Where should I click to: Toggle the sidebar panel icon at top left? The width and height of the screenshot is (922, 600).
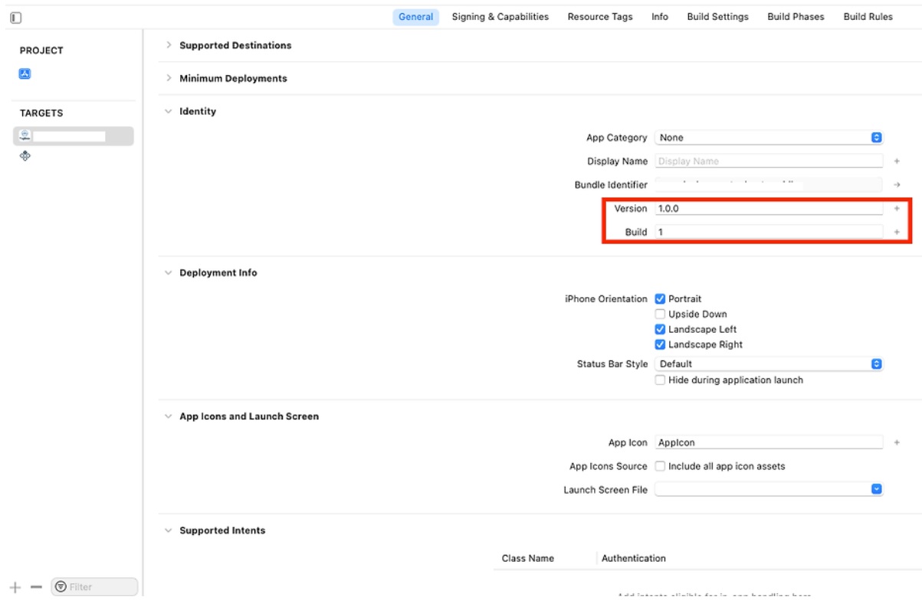(x=15, y=17)
